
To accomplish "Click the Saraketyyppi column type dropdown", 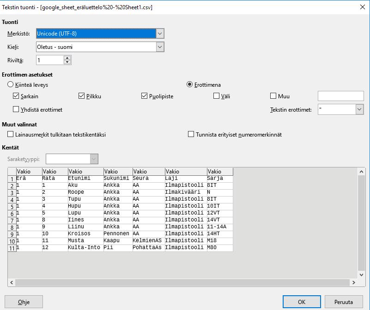I will pyautogui.click(x=72, y=159).
